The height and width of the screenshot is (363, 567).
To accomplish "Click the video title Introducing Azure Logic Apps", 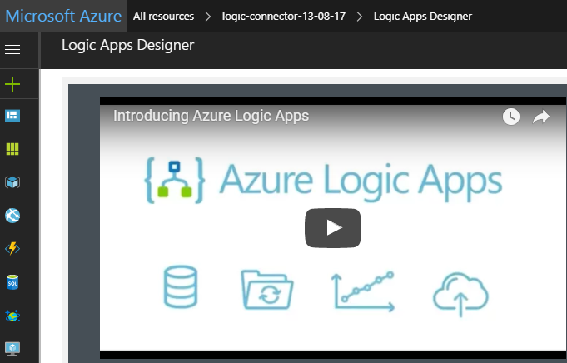I will (211, 116).
